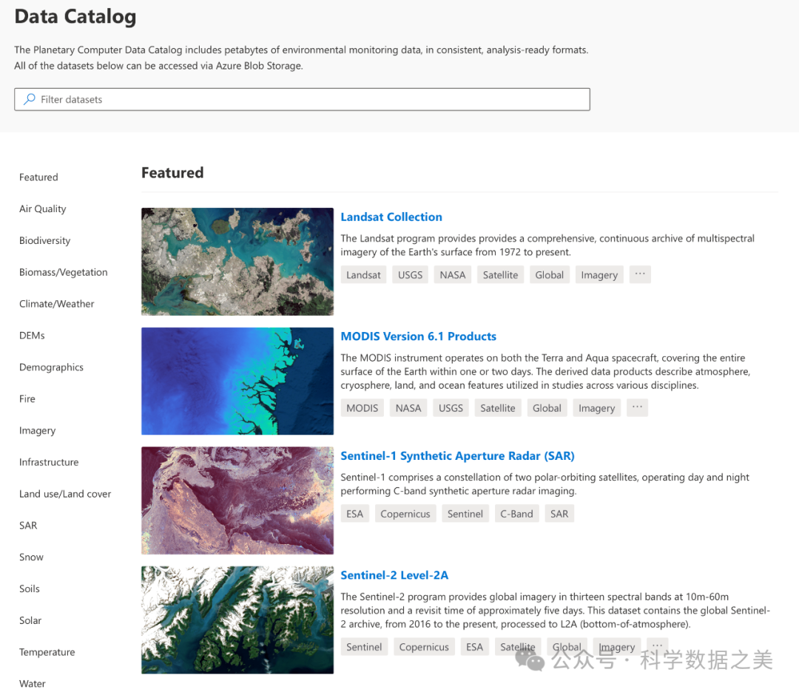This screenshot has width=799, height=692.
Task: Expand more tags for Landsat Collection
Action: pos(640,274)
